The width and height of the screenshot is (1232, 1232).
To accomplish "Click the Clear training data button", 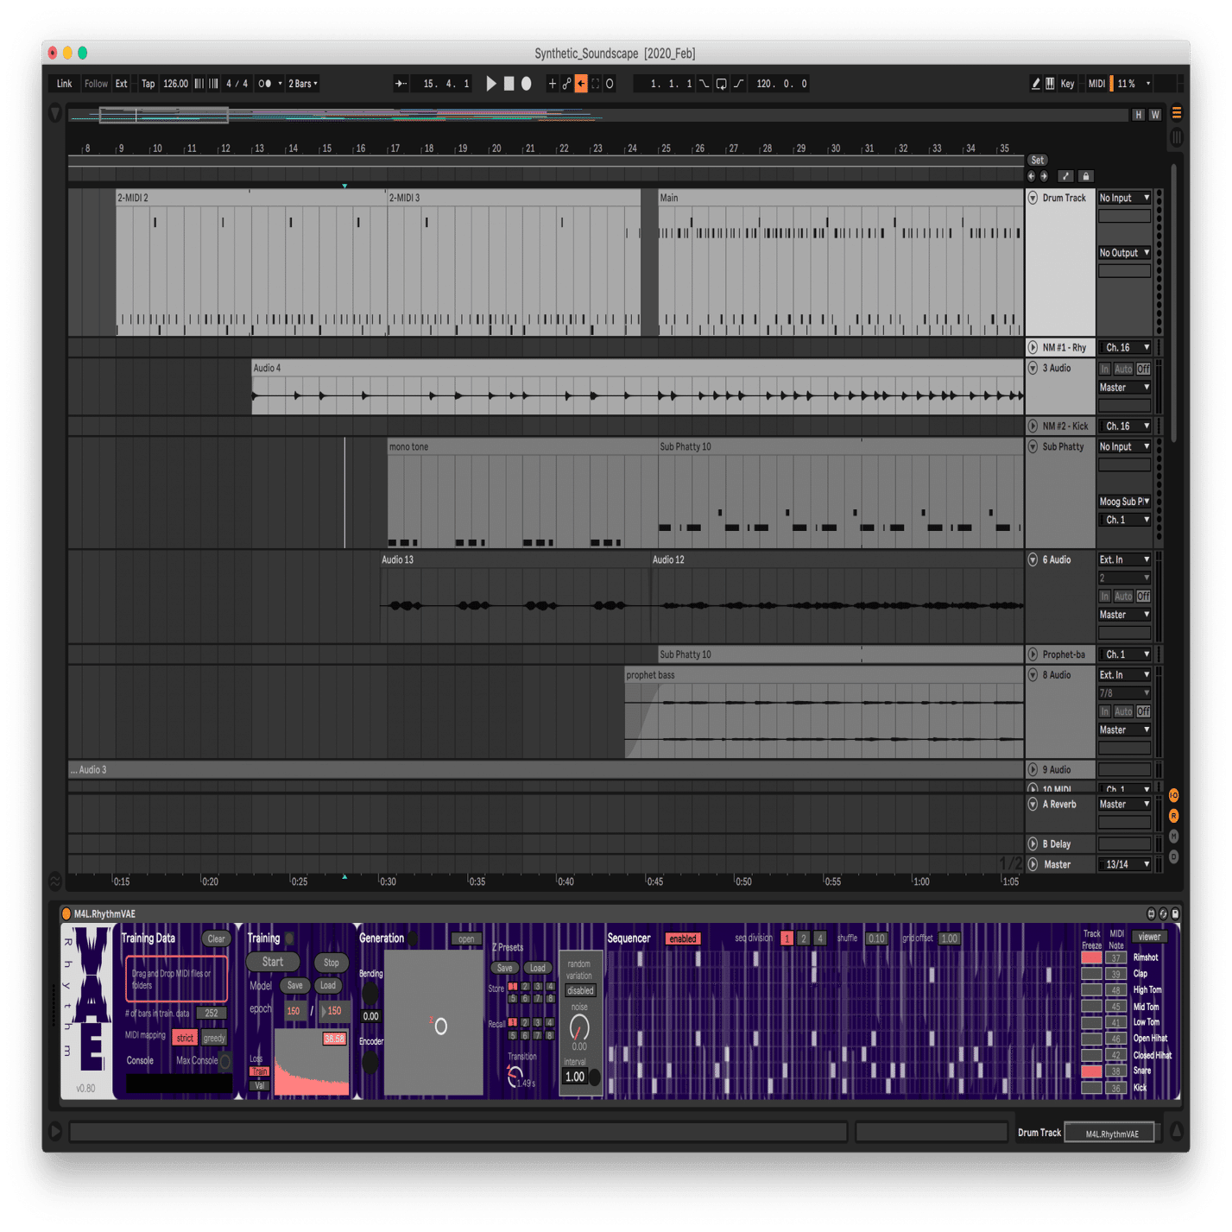I will click(x=216, y=939).
